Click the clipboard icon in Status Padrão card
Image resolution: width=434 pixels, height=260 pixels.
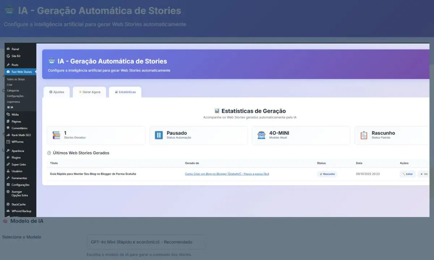coord(364,135)
